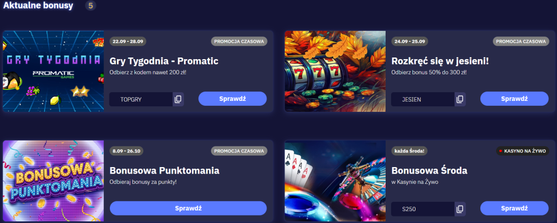This screenshot has height=223, width=557.
Task: Select the JESIEN code field
Action: 423,99
